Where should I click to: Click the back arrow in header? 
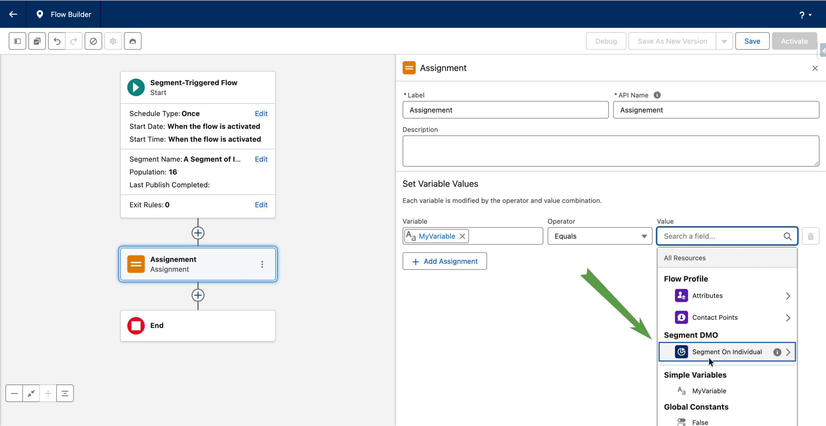[x=13, y=14]
